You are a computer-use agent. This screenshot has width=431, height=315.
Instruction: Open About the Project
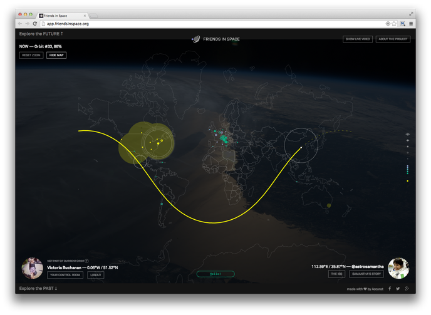[393, 39]
